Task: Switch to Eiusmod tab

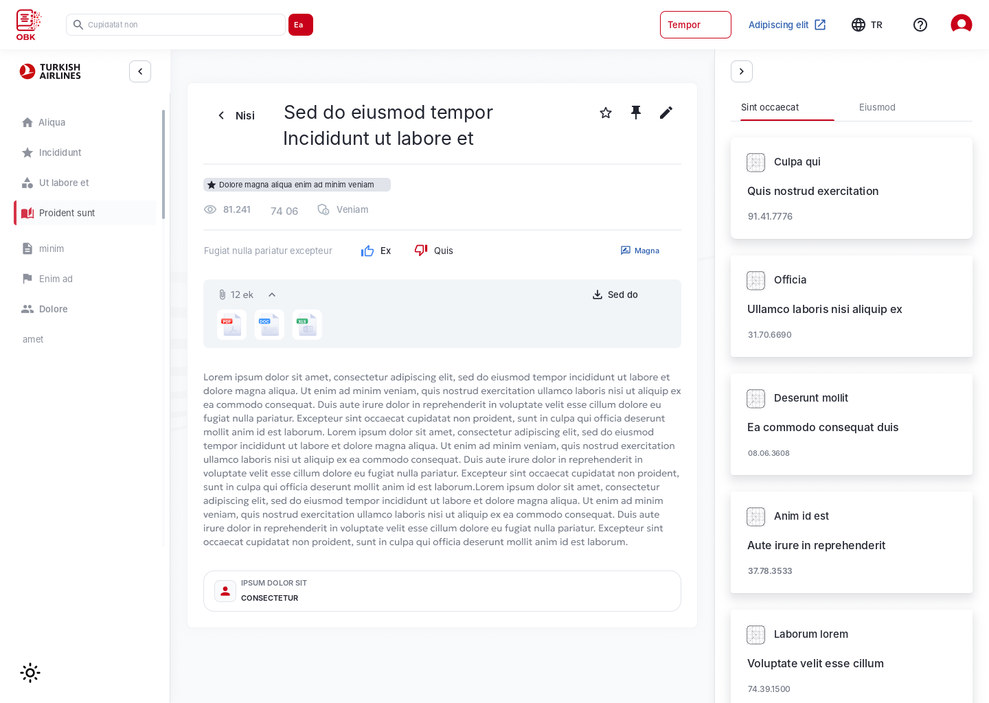Action: pyautogui.click(x=877, y=107)
